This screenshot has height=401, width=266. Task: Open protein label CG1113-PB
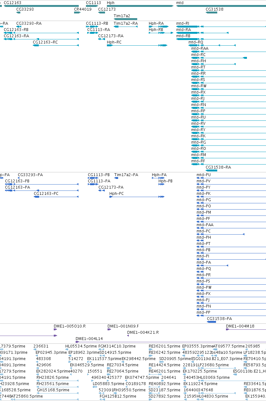point(99,175)
